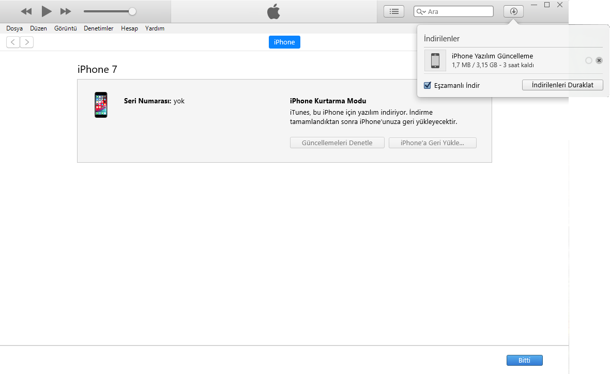Maximize the iTunes window
The image size is (610, 374).
546,5
